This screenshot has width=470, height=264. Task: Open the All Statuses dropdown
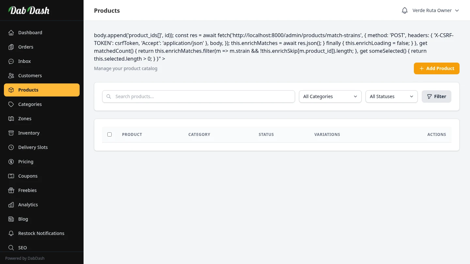pyautogui.click(x=391, y=96)
